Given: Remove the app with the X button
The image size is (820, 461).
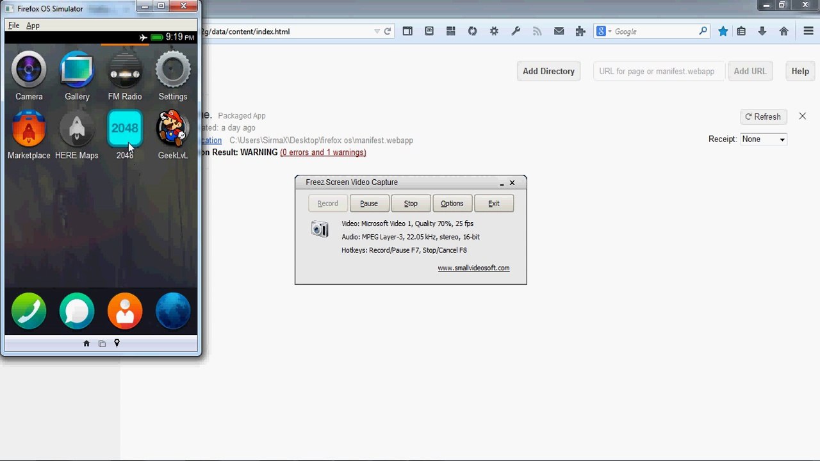Looking at the screenshot, I should pos(803,116).
